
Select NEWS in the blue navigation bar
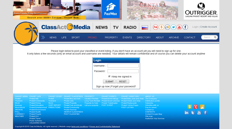53,38
